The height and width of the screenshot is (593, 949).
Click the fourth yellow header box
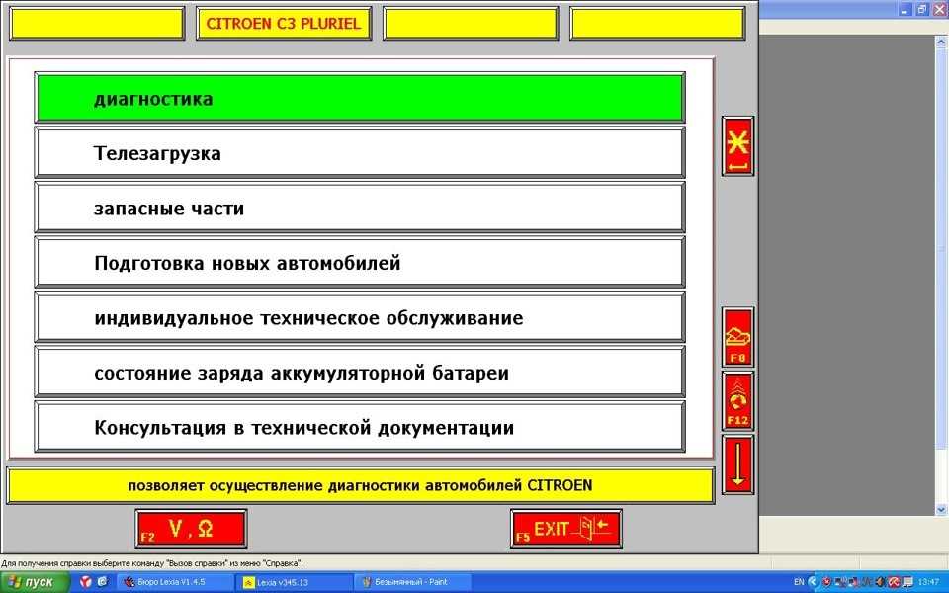coord(658,24)
